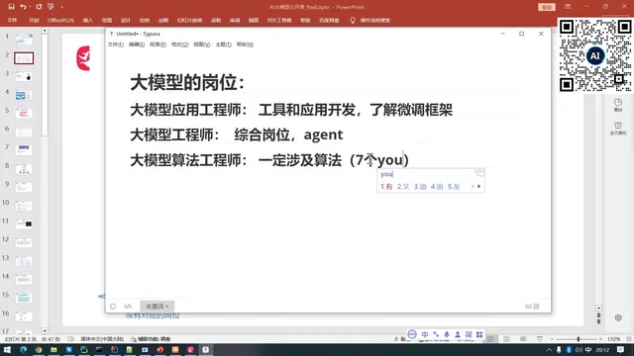Switch to slide sorter view
This screenshot has width=634, height=356.
(x=506, y=339)
